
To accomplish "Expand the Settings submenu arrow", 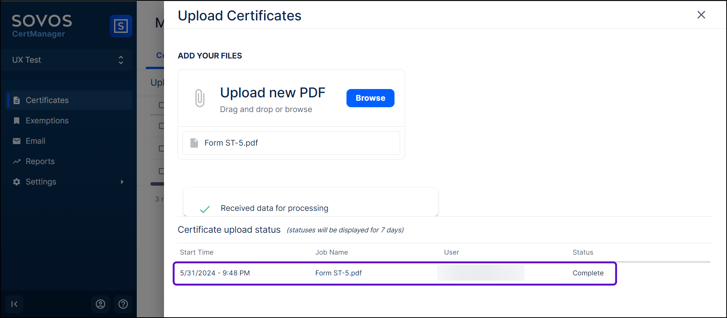I will 122,182.
